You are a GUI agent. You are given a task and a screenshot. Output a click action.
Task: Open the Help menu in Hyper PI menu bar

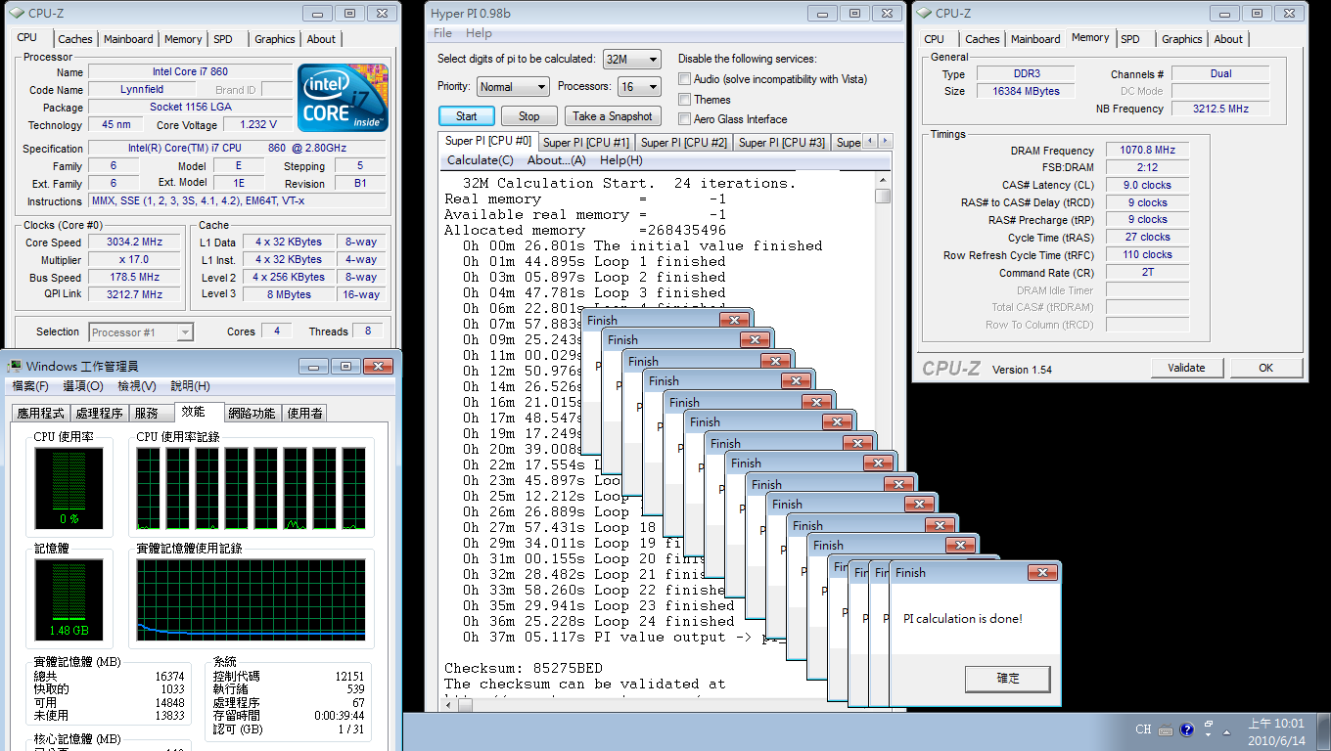coord(479,33)
